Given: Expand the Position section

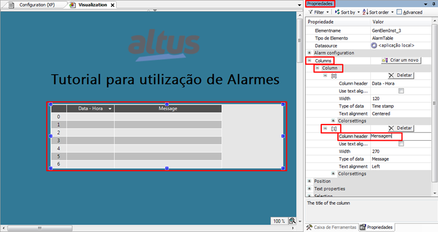Looking at the screenshot, I should [x=309, y=181].
